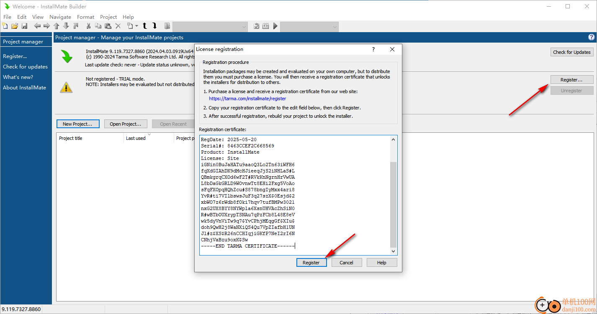Open the Format menu

(x=85, y=17)
